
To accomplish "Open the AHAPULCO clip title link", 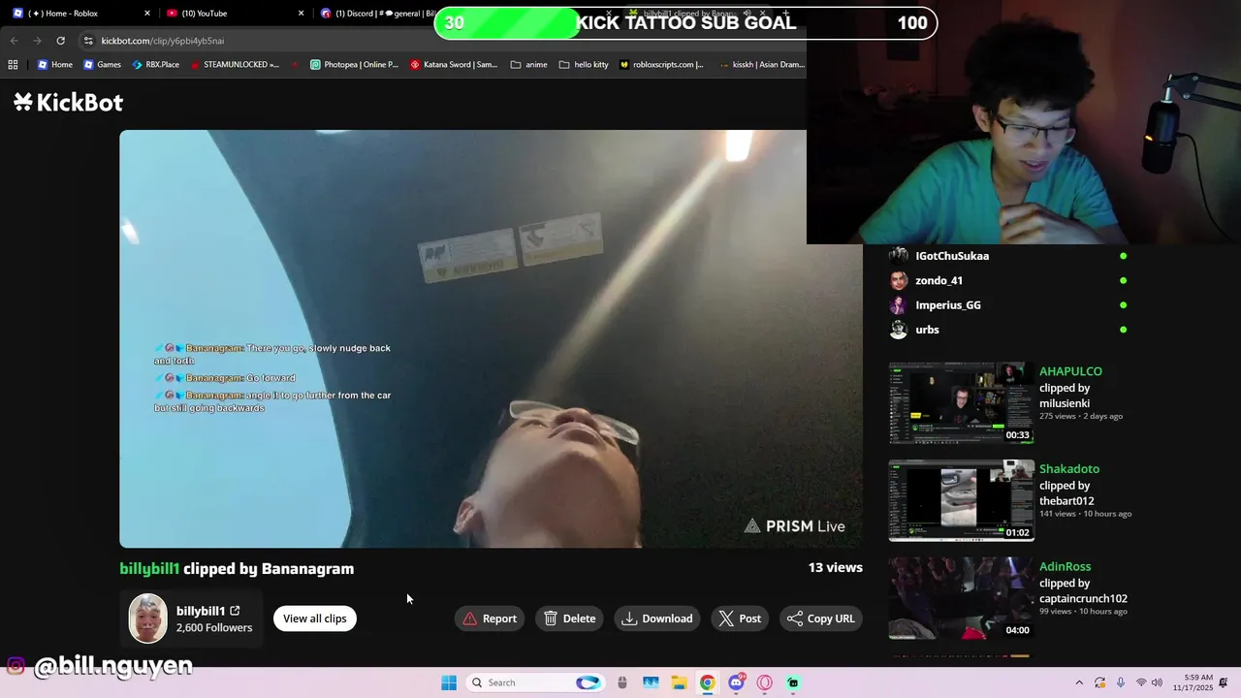I will click(x=1070, y=371).
